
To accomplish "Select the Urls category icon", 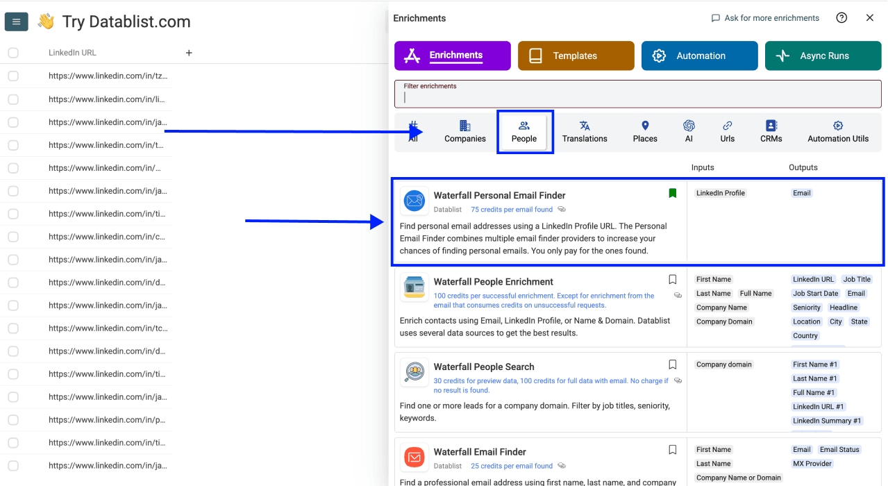I will click(x=727, y=131).
